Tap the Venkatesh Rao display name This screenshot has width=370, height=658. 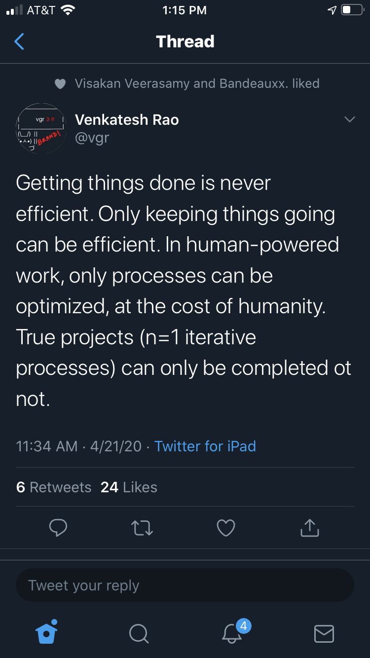coord(127,119)
